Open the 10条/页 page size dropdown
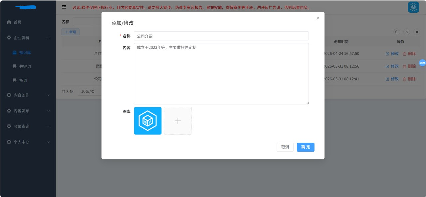The width and height of the screenshot is (426, 197). pos(90,91)
